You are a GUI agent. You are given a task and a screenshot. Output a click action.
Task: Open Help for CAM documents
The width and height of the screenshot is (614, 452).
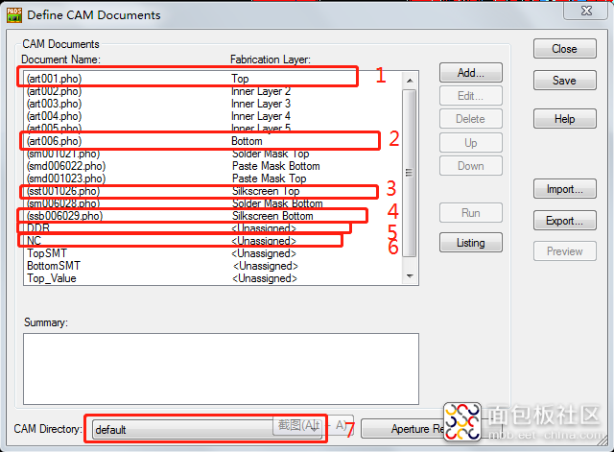pyautogui.click(x=565, y=119)
